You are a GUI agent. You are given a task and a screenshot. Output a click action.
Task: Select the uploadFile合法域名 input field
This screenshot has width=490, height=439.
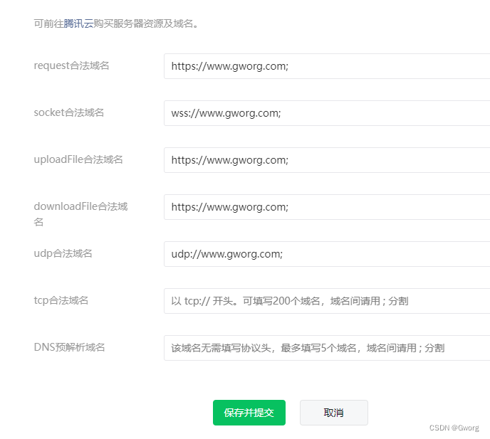click(327, 160)
